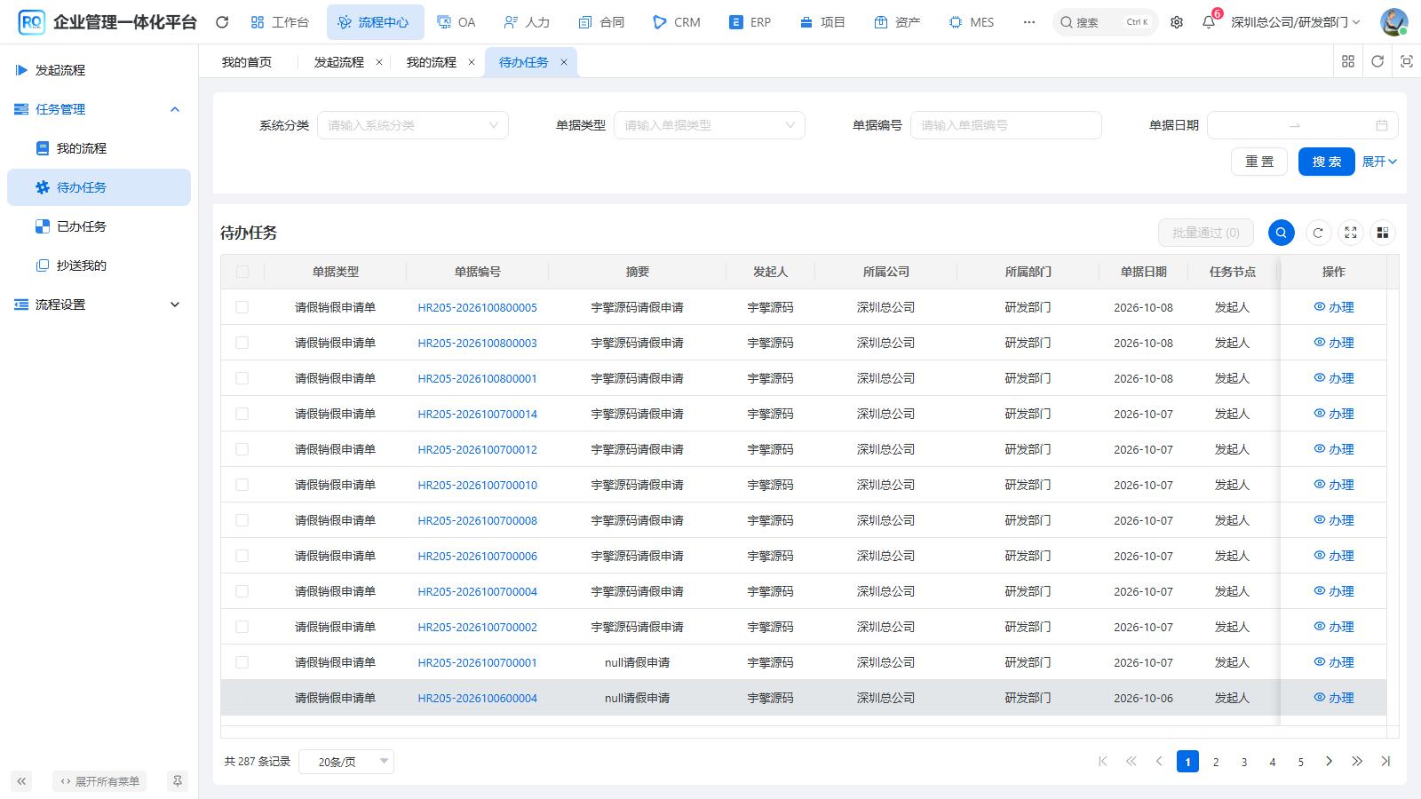Click the refresh icon beside platform title
This screenshot has width=1421, height=799.
(x=222, y=22)
